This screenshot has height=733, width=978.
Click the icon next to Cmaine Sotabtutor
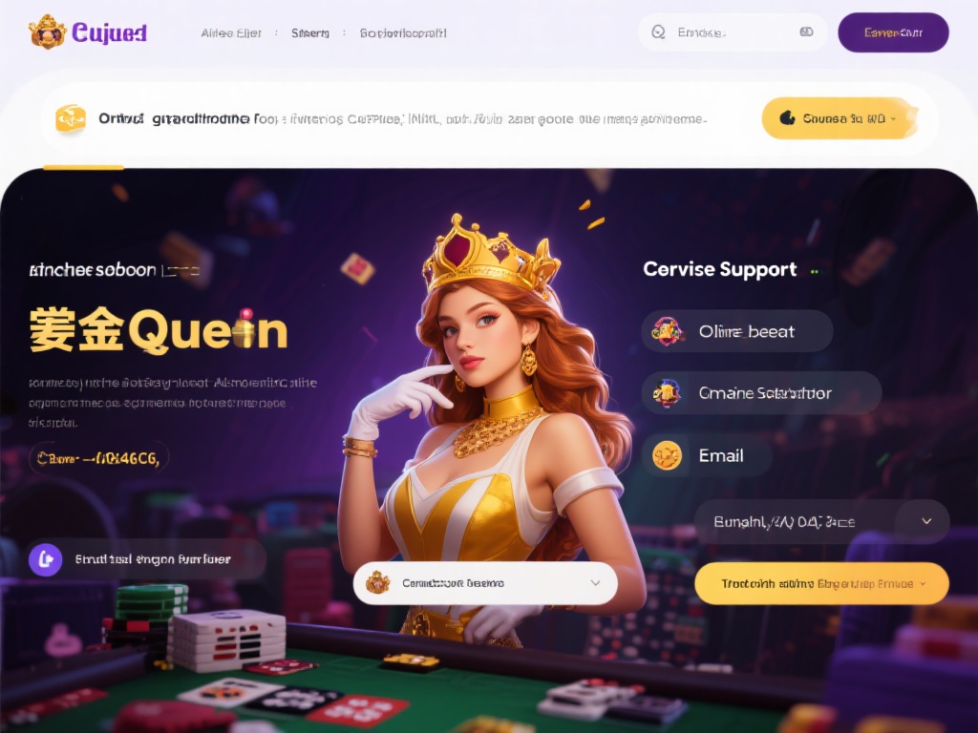(666, 392)
